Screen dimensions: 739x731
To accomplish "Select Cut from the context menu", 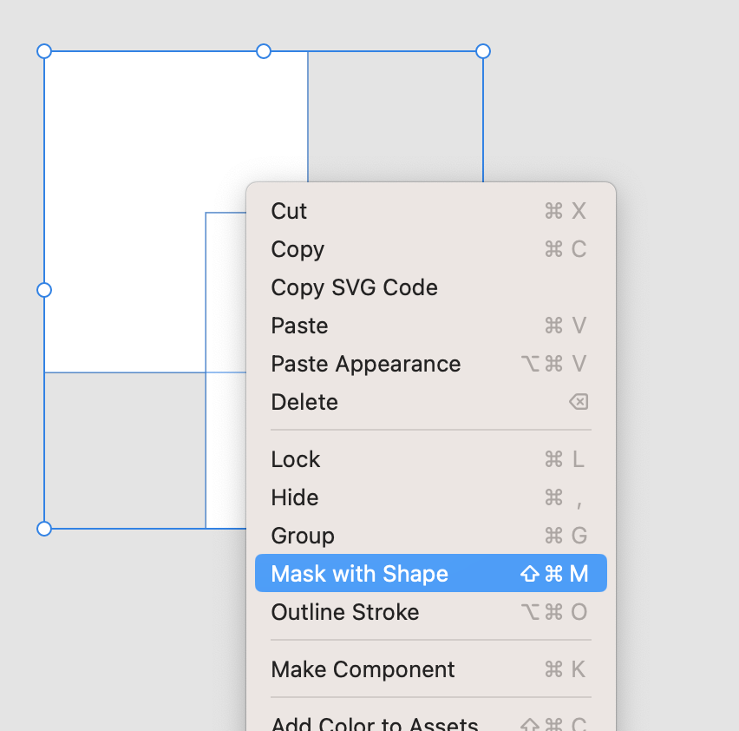I will 288,211.
